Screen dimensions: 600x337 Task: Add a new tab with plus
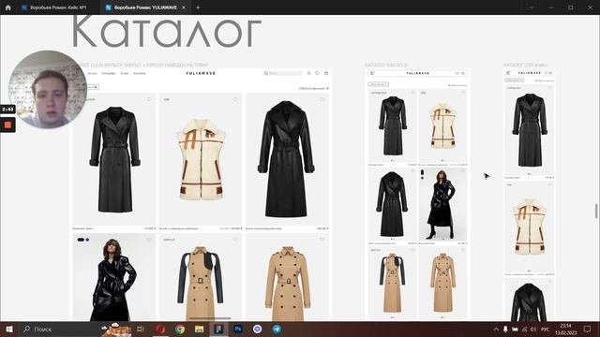point(198,7)
